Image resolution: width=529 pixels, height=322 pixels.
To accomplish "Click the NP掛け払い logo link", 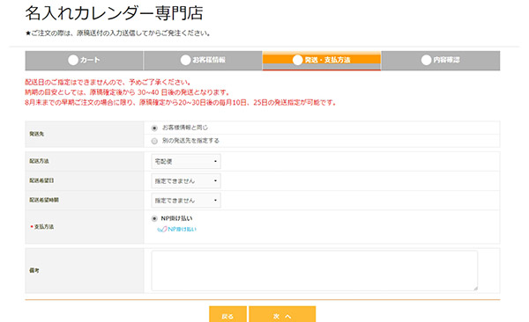I will click(x=177, y=229).
